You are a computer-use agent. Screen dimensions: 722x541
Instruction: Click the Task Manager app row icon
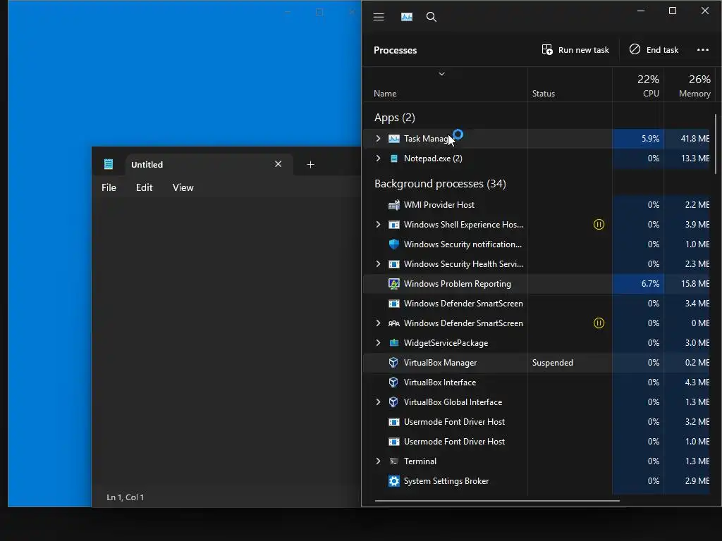[x=393, y=139]
